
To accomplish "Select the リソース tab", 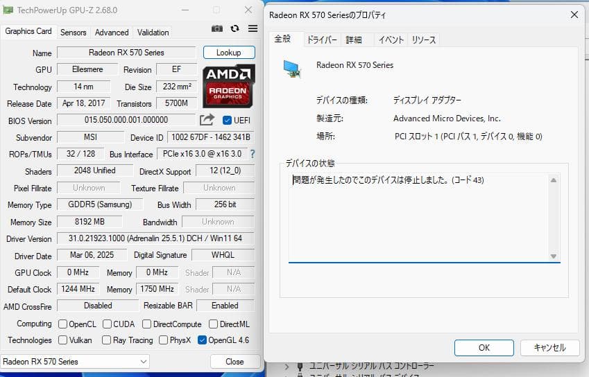I will coord(423,40).
